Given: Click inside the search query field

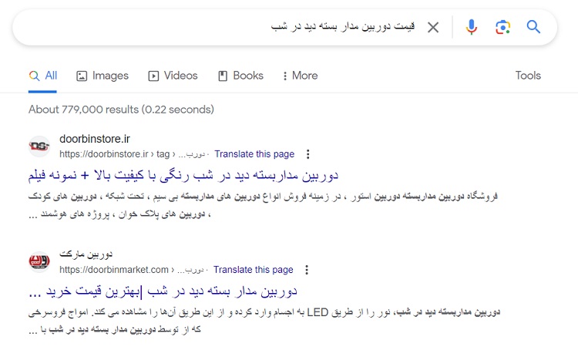Looking at the screenshot, I should pyautogui.click(x=231, y=28).
